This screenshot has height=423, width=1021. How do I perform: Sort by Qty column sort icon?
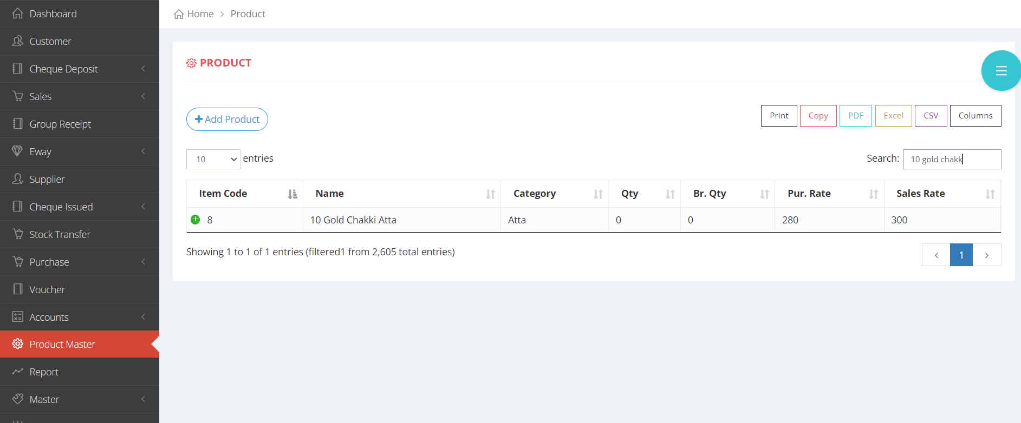(x=670, y=194)
